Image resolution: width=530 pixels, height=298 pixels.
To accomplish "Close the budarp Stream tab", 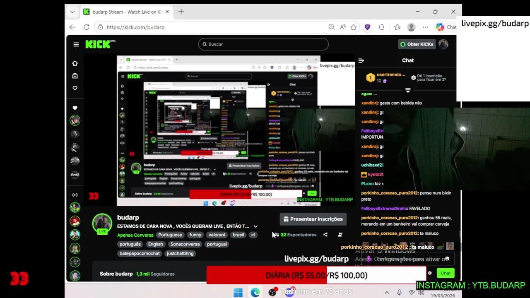I will point(167,12).
